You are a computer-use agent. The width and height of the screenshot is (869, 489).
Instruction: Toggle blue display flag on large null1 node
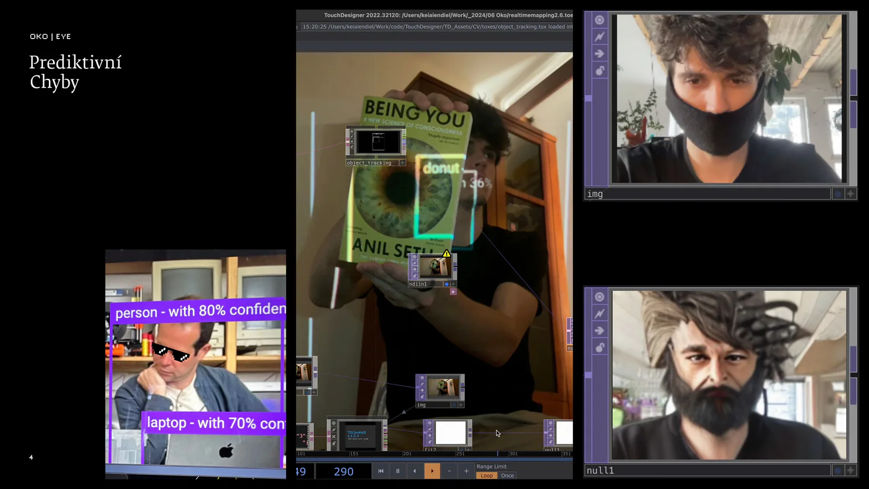click(838, 471)
